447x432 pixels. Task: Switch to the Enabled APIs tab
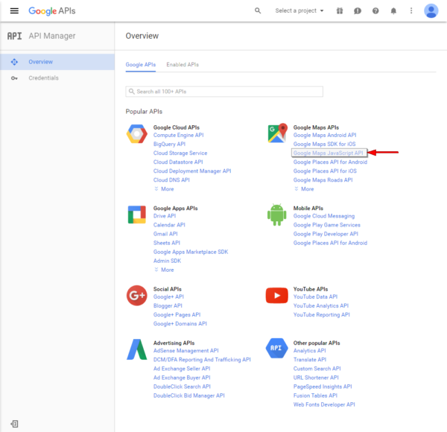(x=183, y=65)
